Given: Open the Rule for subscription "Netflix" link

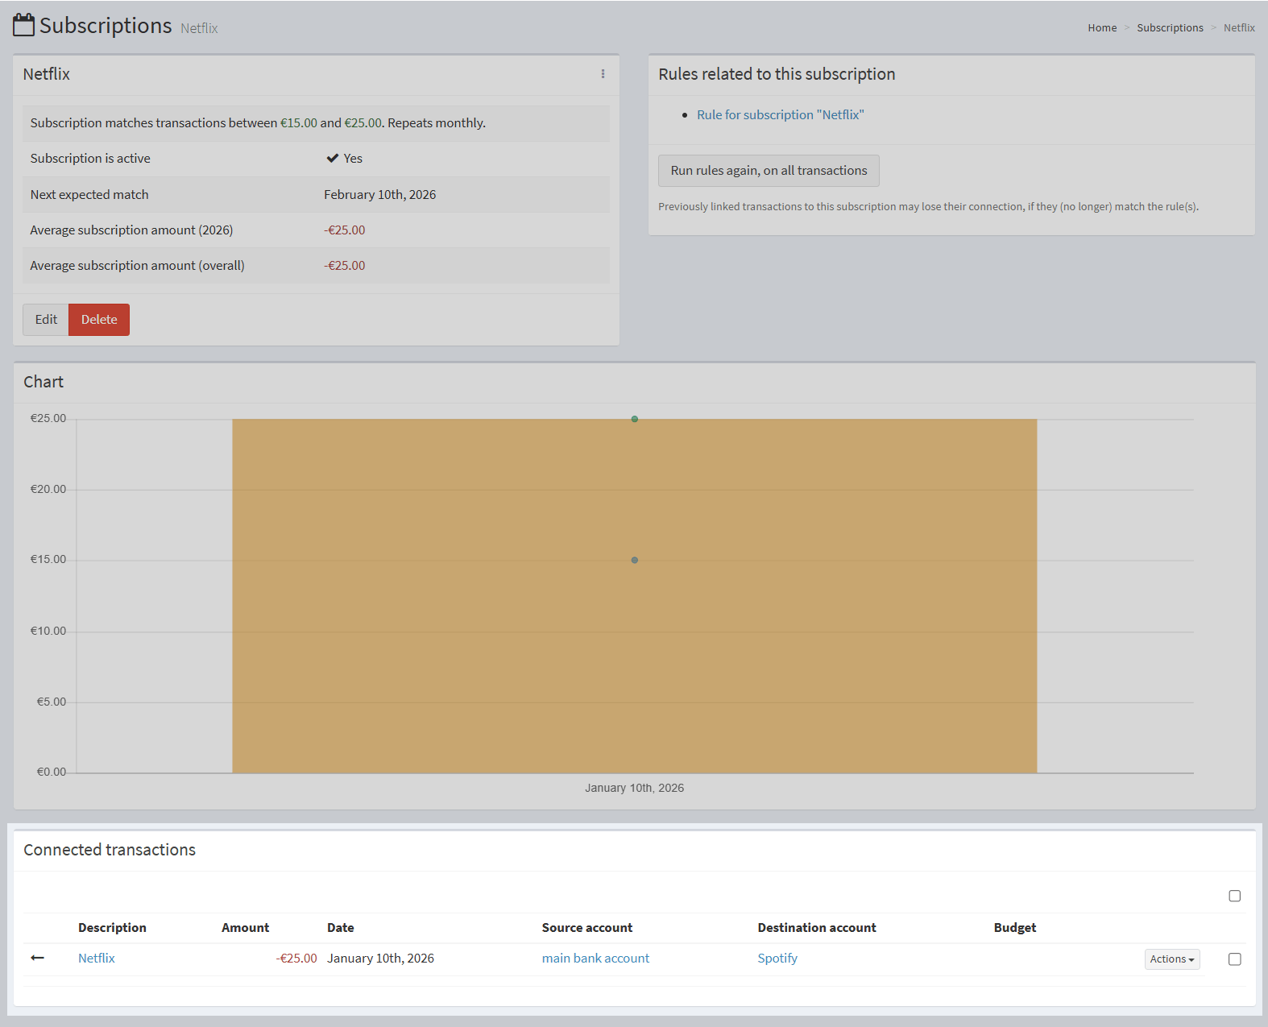Looking at the screenshot, I should tap(780, 115).
